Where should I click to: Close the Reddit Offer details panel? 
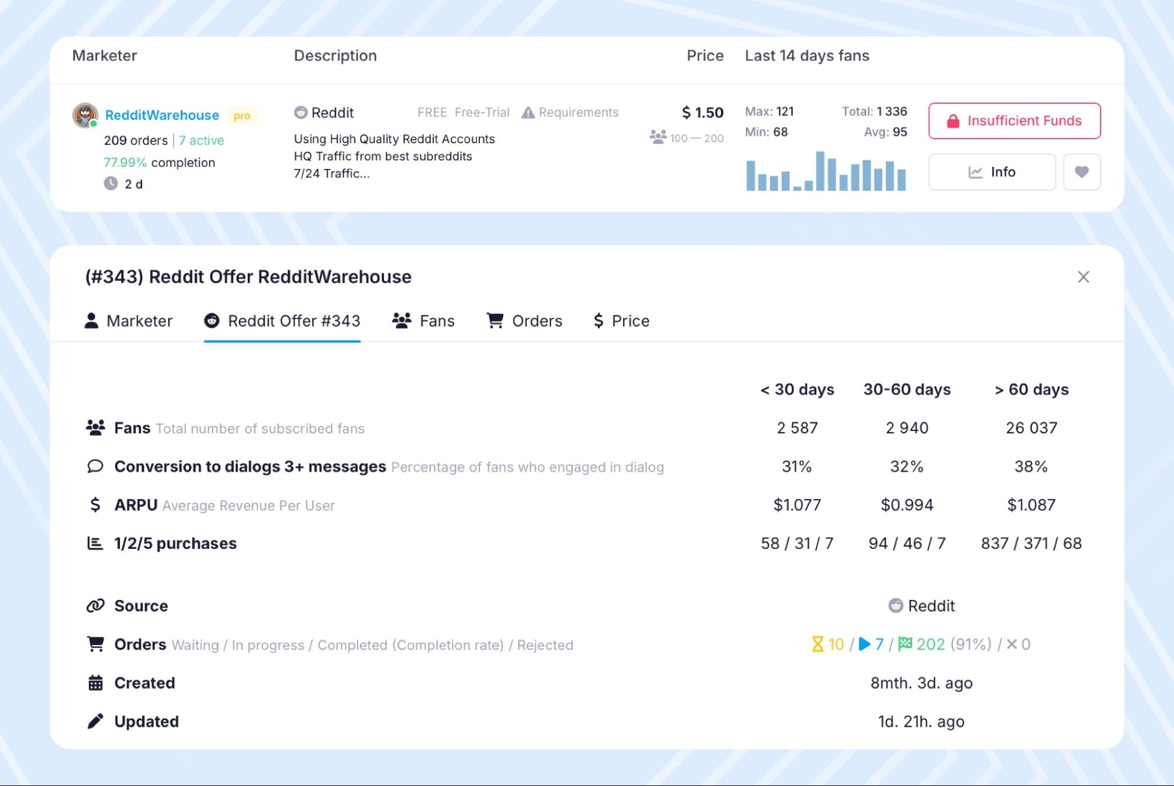pos(1083,277)
